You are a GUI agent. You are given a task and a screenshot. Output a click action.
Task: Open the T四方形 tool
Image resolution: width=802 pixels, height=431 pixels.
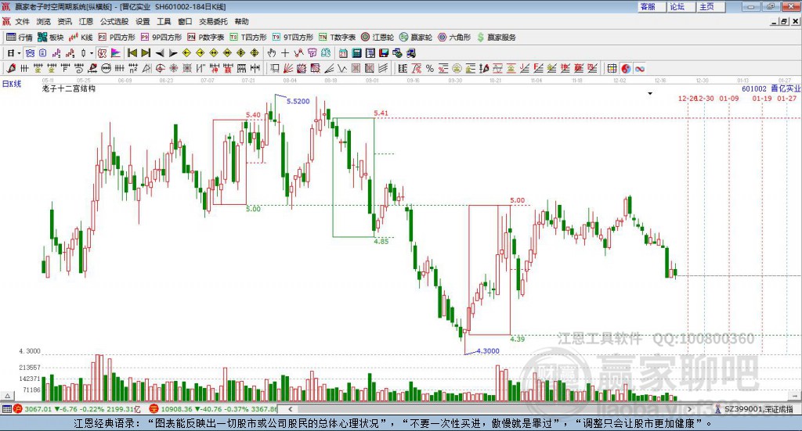[x=248, y=38]
